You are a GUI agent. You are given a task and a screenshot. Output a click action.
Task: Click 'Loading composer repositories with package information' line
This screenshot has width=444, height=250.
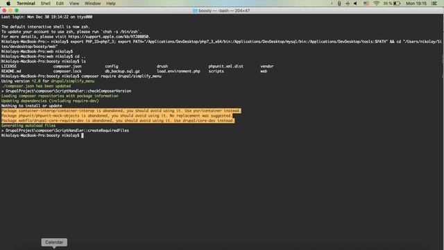click(x=60, y=96)
